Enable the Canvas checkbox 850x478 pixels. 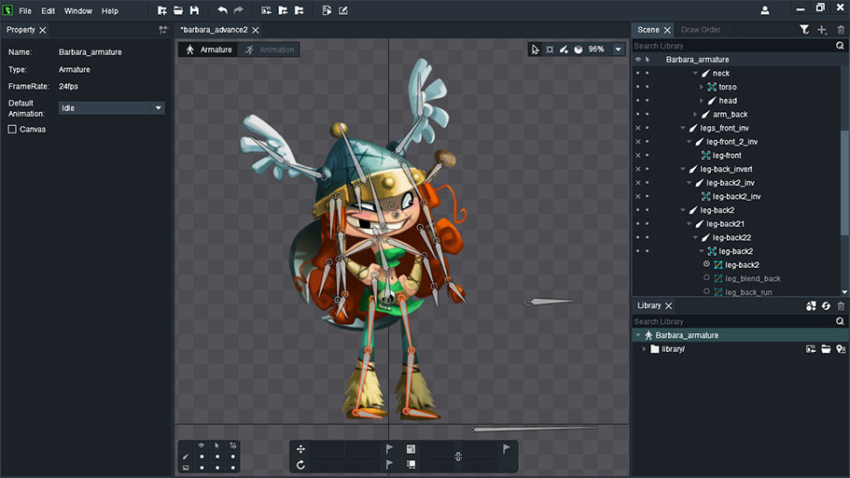[12, 129]
